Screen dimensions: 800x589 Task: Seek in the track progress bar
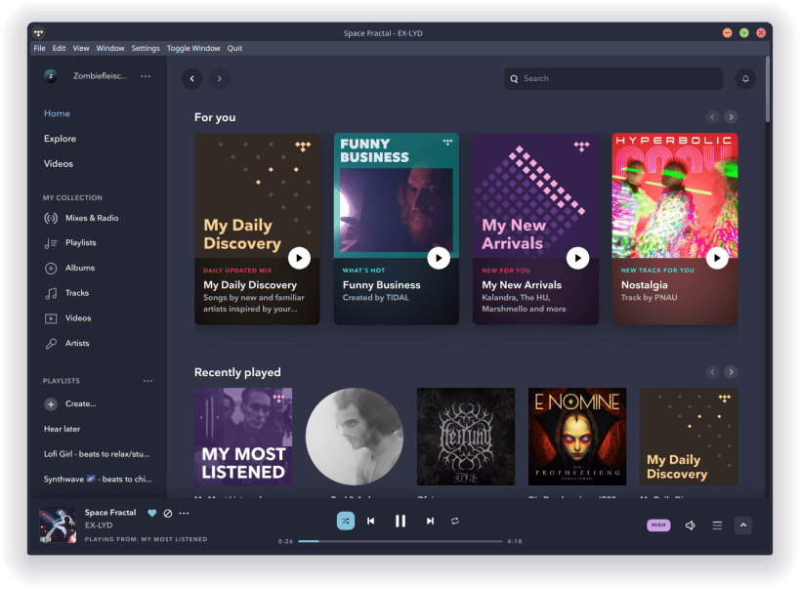400,541
